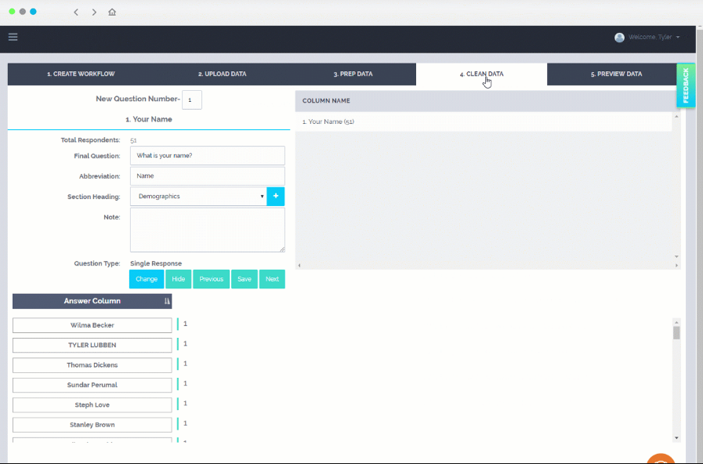Select the '1. Your Name (51)' column row

(484, 121)
